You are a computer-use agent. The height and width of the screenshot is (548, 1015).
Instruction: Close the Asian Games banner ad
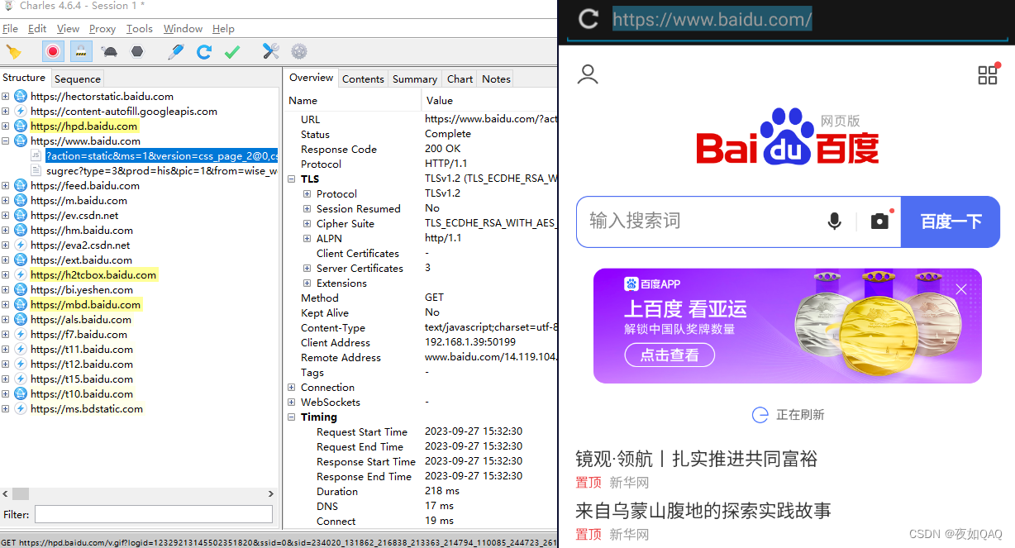click(x=960, y=289)
